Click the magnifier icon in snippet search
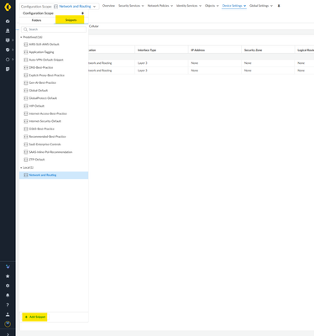 (25, 29)
